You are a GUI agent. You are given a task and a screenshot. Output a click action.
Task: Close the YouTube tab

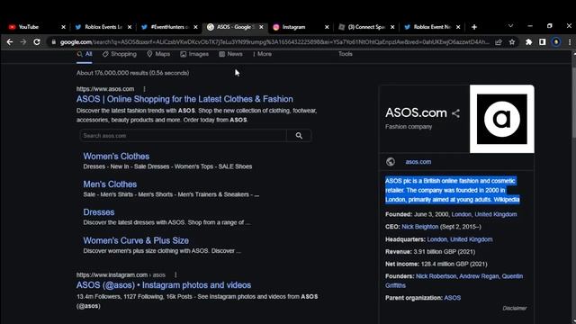click(x=63, y=27)
